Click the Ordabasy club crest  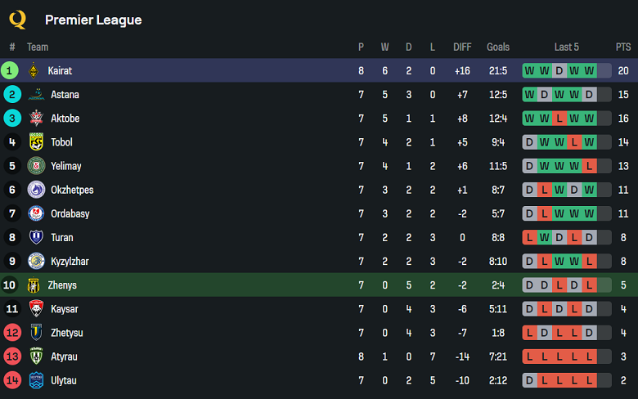tap(35, 213)
